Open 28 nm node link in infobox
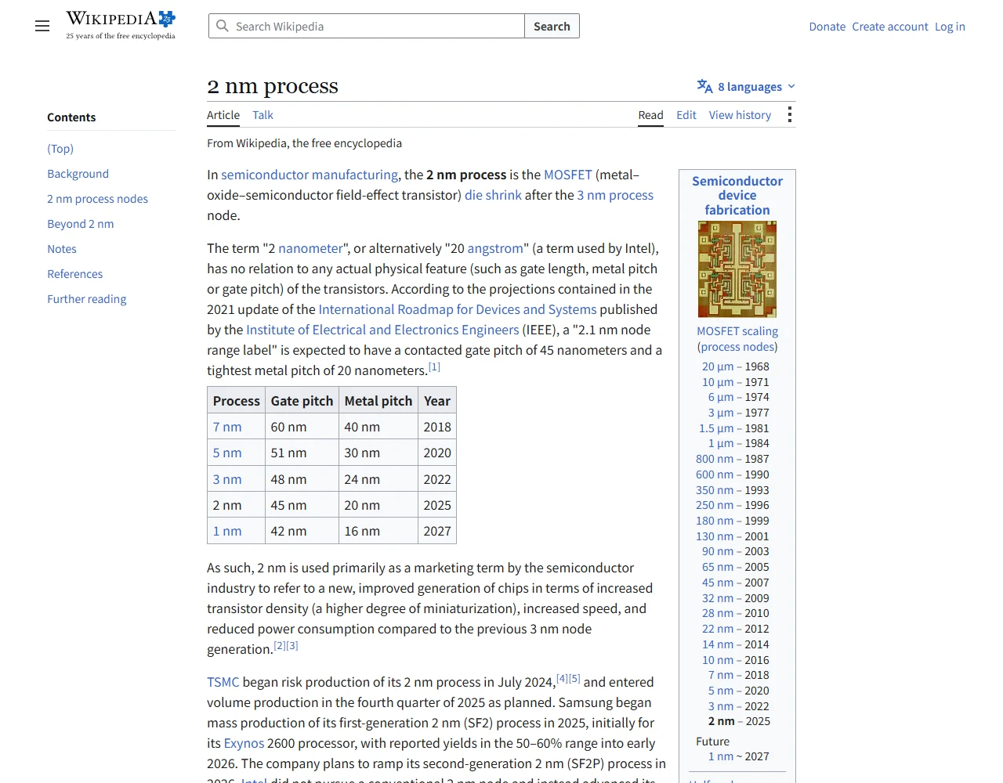This screenshot has width=1003, height=783. (x=718, y=613)
